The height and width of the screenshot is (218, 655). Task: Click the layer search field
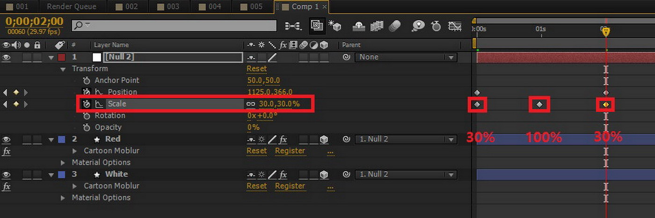point(174,26)
